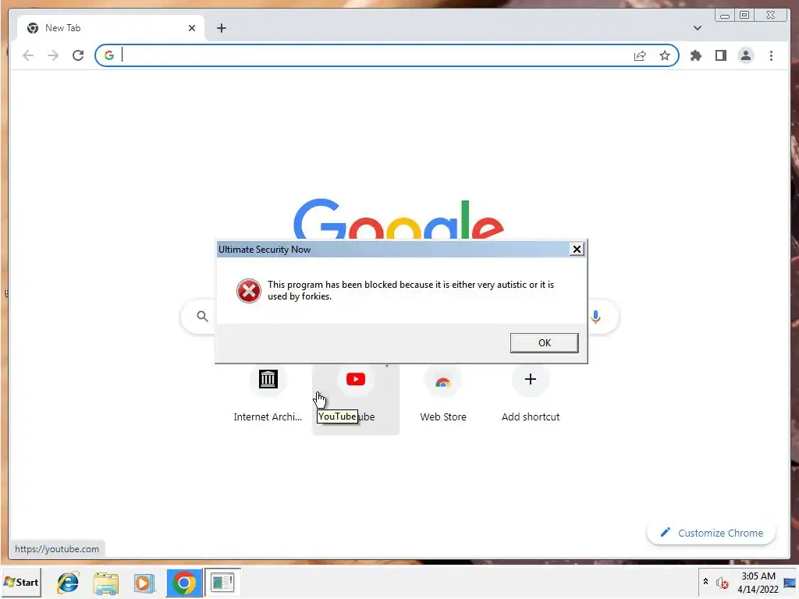Image resolution: width=799 pixels, height=599 pixels.
Task: Show hidden tray icons arrow
Action: coord(705,582)
